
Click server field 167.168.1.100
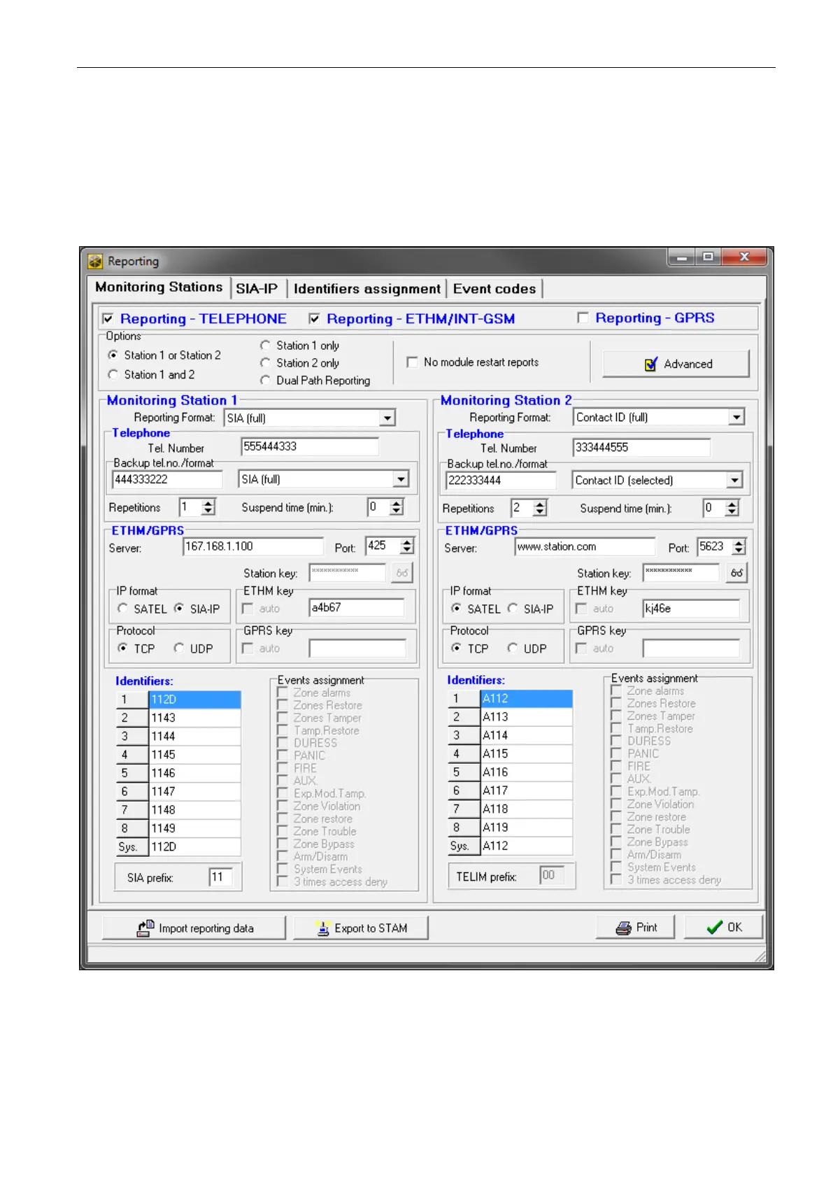coord(253,546)
